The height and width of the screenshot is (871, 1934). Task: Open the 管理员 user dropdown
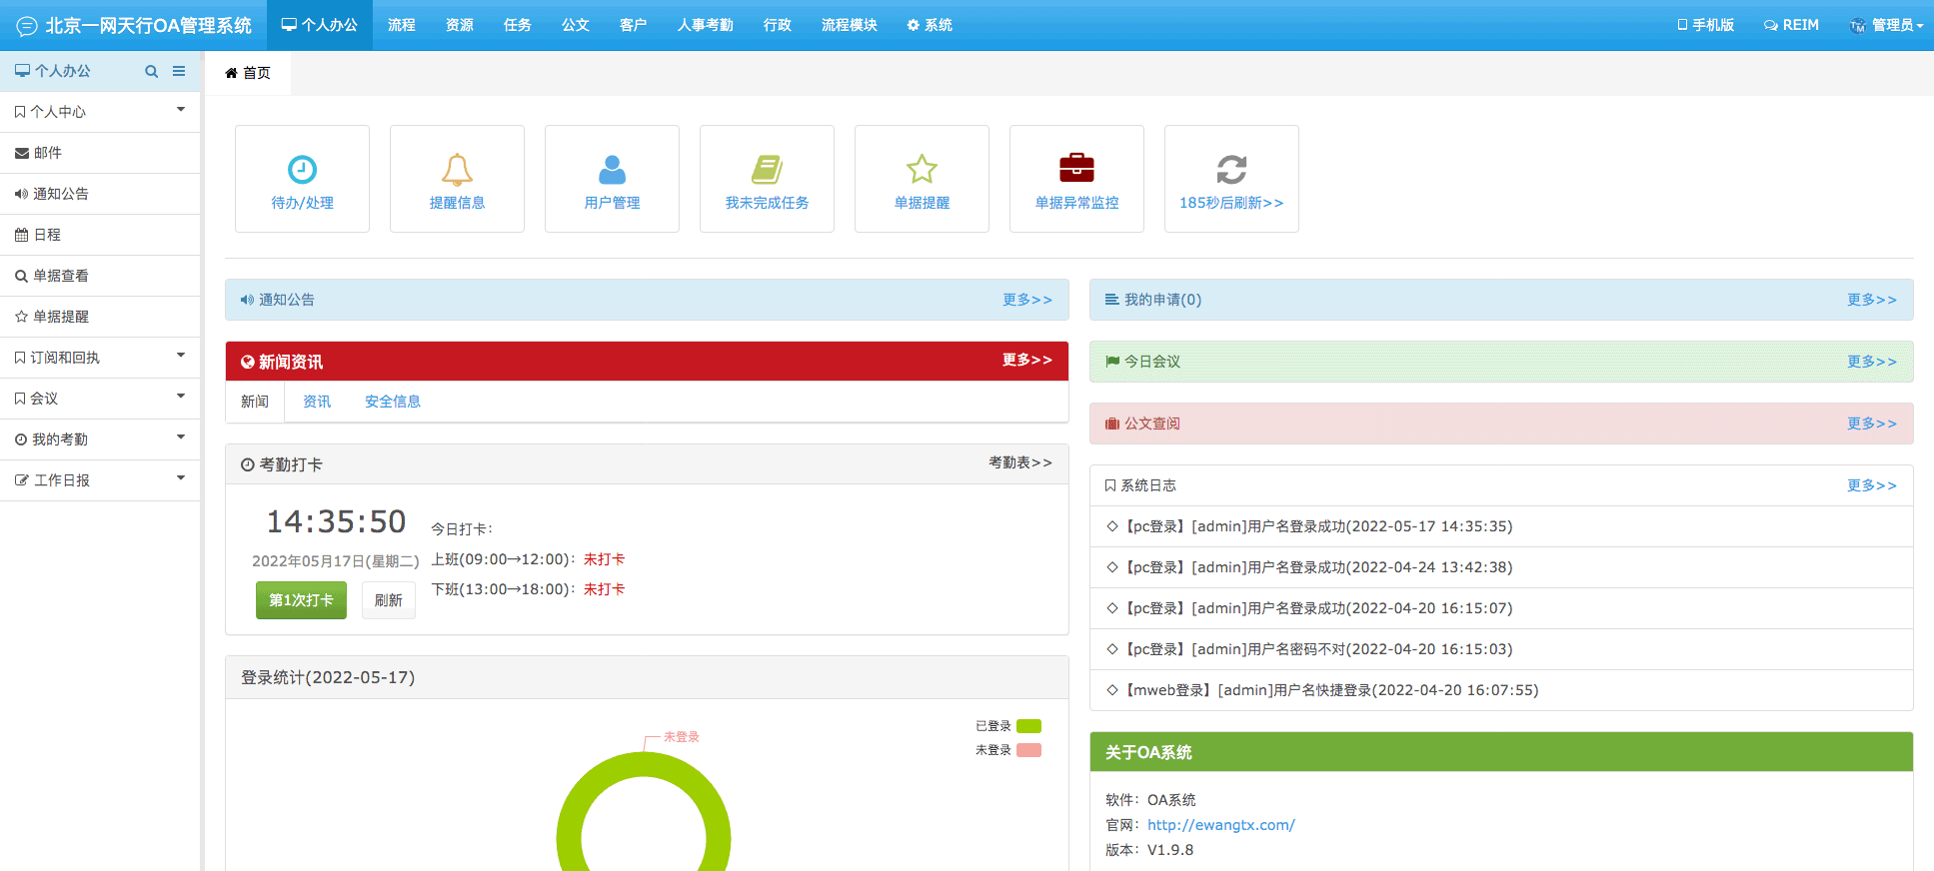point(1886,25)
